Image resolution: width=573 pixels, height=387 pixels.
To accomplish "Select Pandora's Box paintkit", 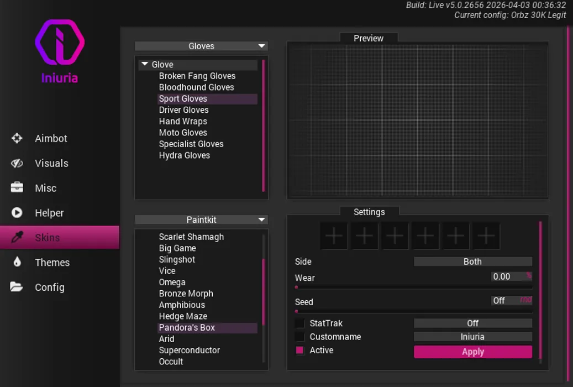I will (x=207, y=328).
